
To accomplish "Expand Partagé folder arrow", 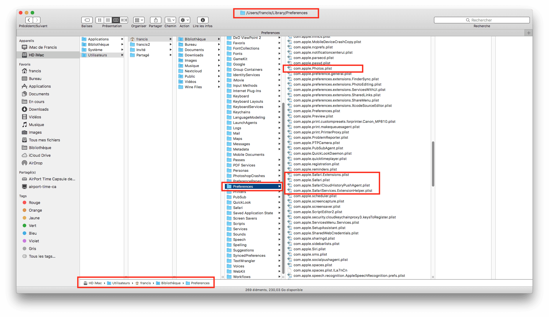I will pyautogui.click(x=170, y=55).
